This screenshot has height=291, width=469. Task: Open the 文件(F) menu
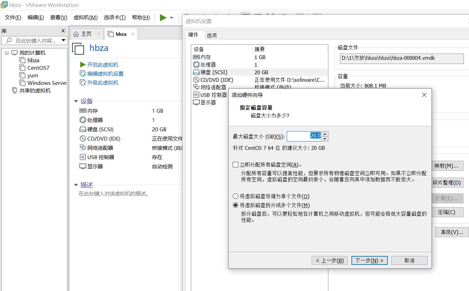[13, 18]
